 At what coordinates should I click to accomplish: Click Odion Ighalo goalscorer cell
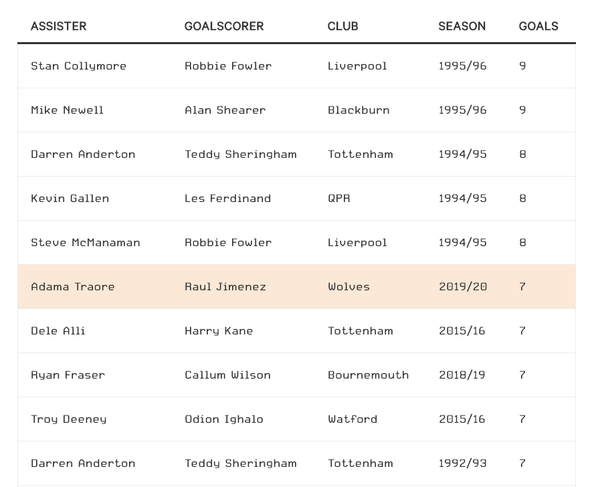(223, 419)
